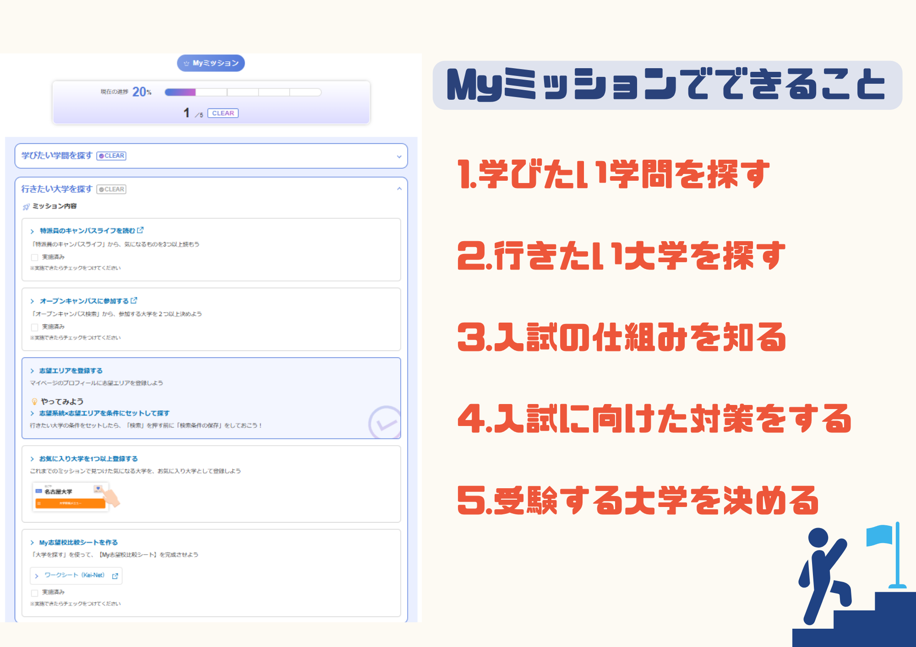Click the CLEAR badge next to 1/5

coord(223,113)
